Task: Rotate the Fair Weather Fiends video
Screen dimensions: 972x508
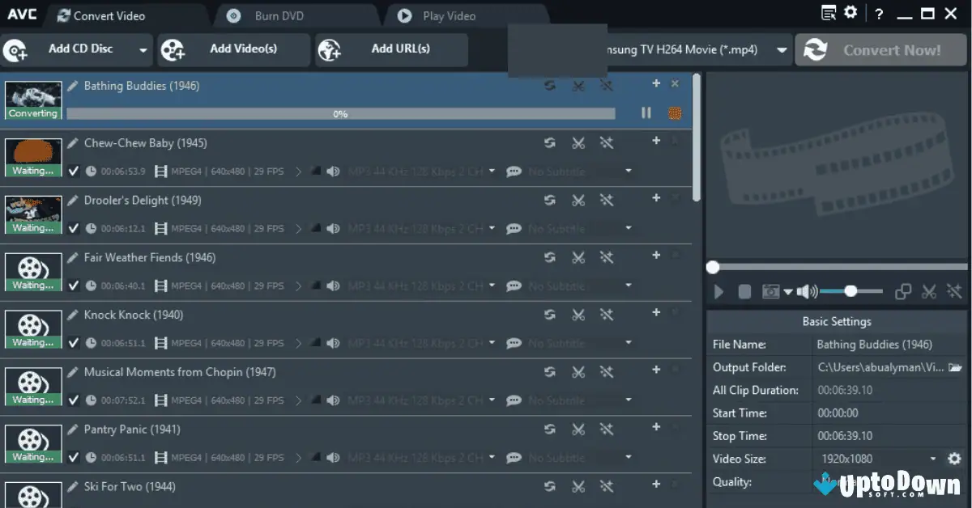Action: 550,257
